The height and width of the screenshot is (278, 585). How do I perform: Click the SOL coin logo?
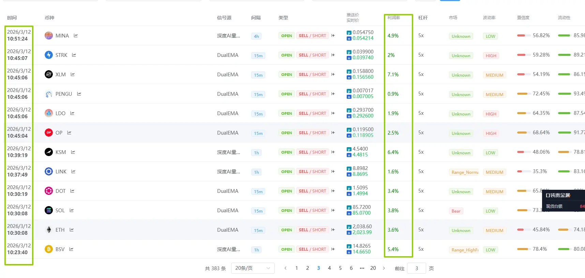49,210
